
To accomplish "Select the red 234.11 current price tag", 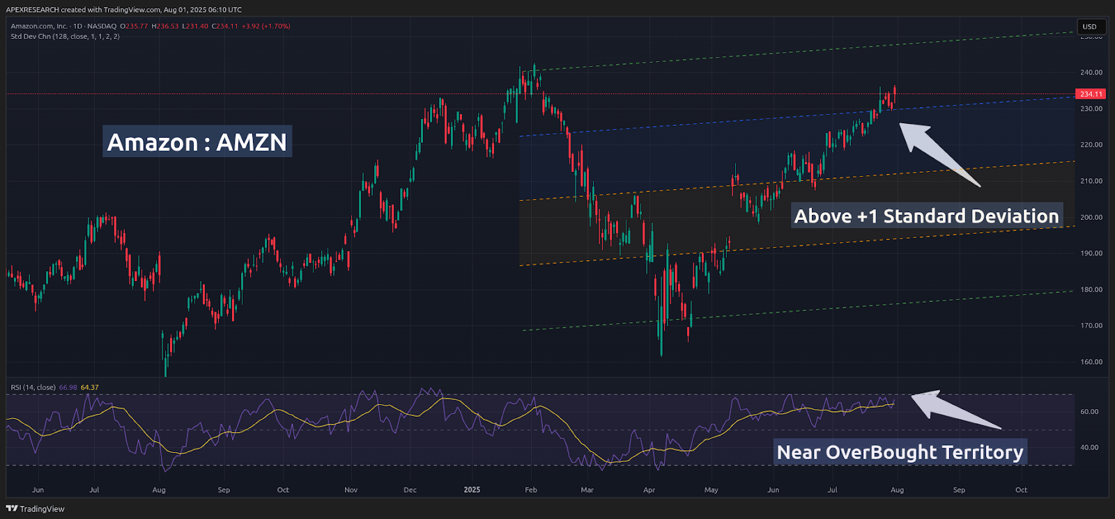I will [1091, 94].
